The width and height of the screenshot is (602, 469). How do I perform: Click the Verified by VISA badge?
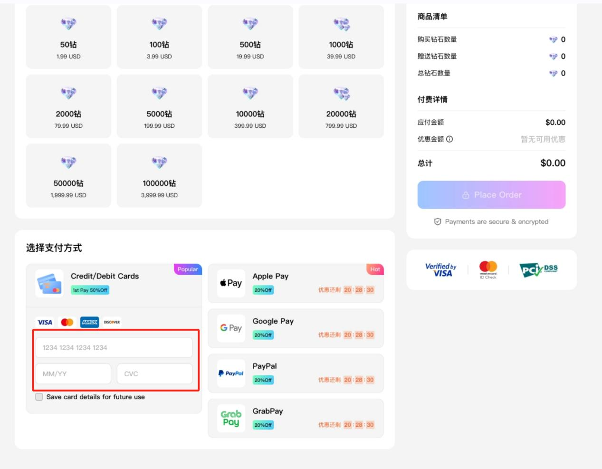click(440, 270)
